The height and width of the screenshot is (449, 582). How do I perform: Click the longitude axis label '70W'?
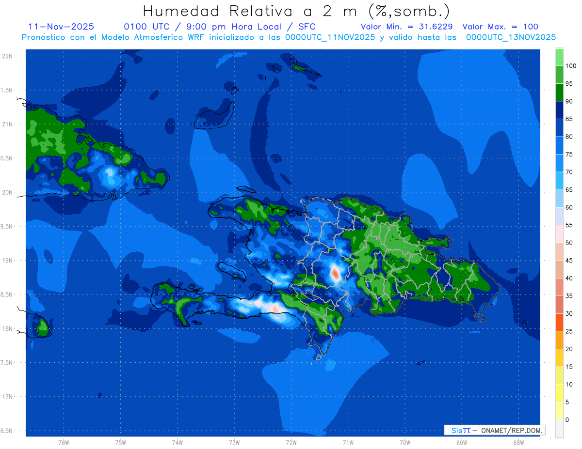coord(405,443)
